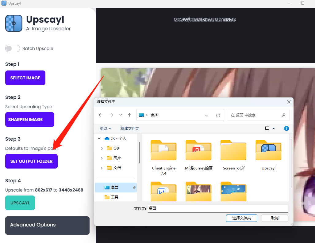Select the OB folder in tree

click(x=116, y=148)
